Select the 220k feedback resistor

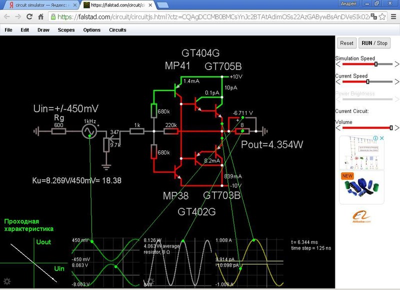[x=170, y=131]
